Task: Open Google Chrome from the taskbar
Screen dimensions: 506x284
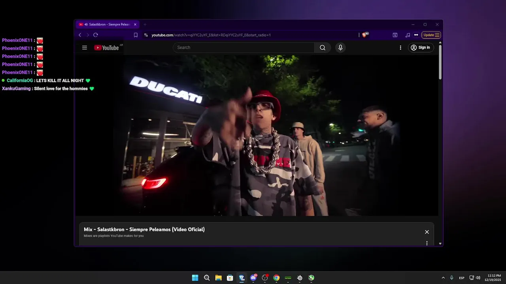Action: tap(276, 278)
